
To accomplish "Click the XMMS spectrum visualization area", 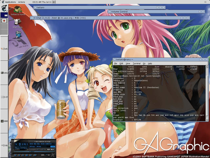I will [21, 148].
